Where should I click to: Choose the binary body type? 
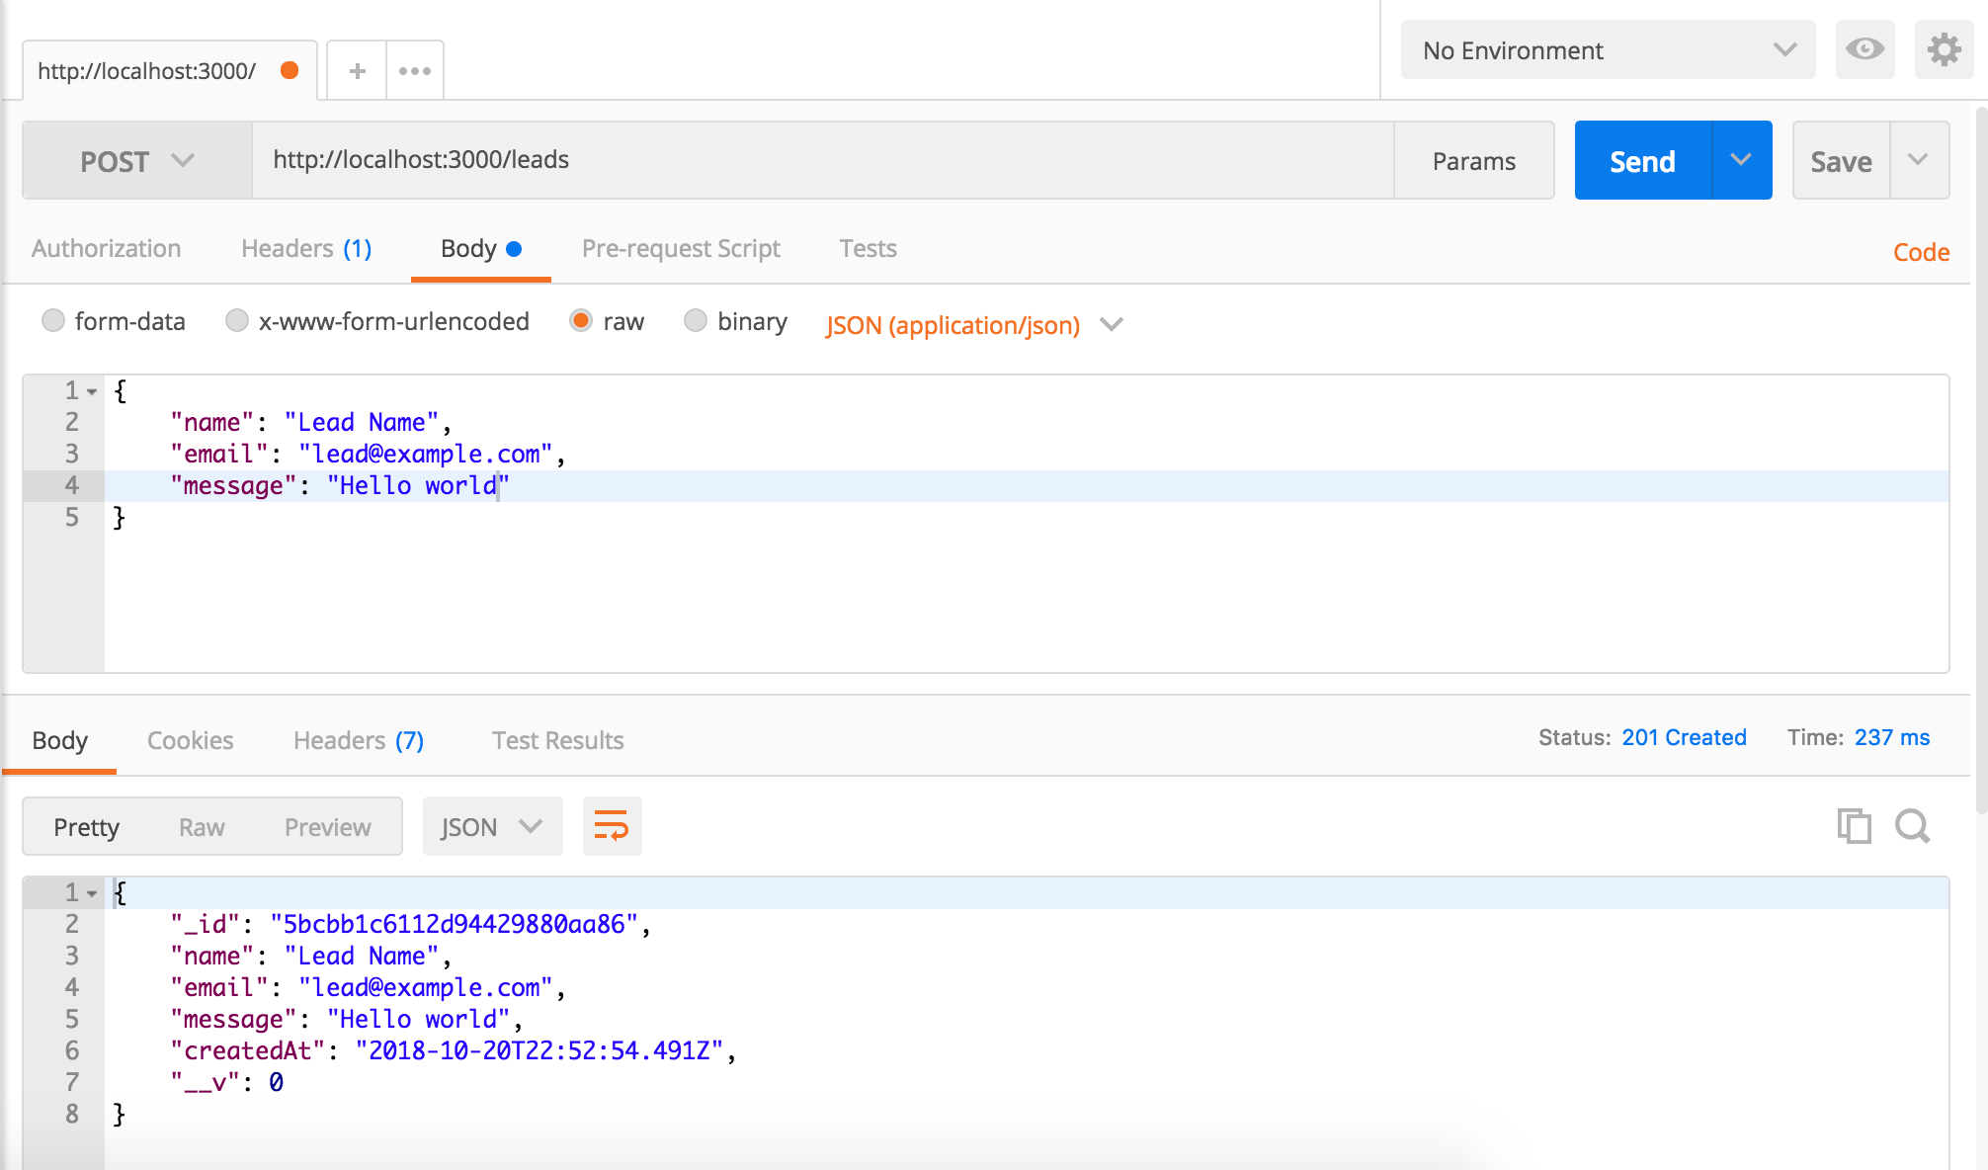click(696, 321)
